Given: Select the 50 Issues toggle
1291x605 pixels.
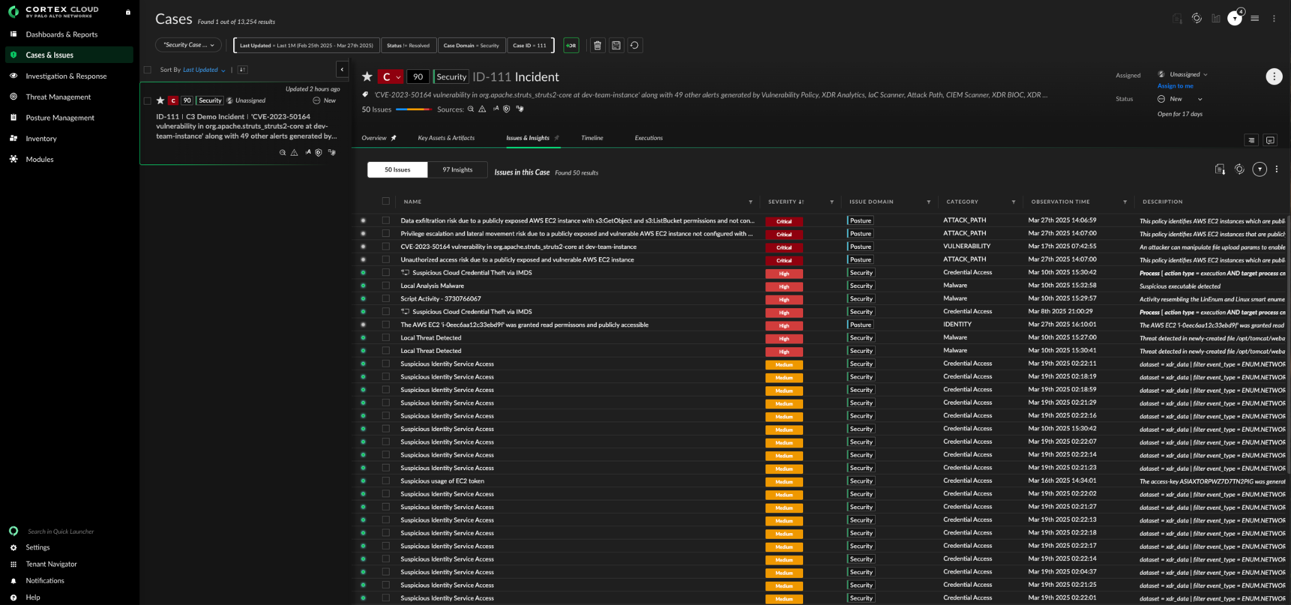Looking at the screenshot, I should 398,170.
